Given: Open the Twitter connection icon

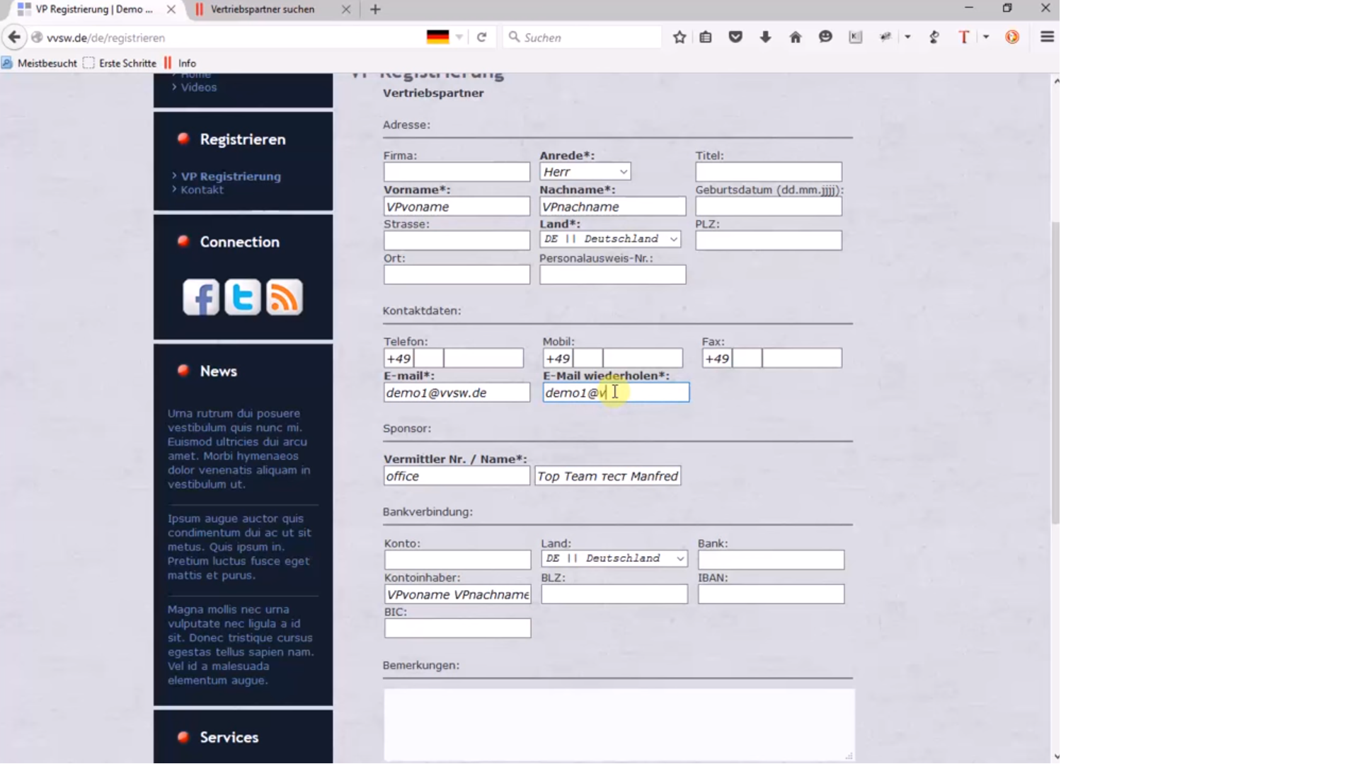Looking at the screenshot, I should 243,297.
